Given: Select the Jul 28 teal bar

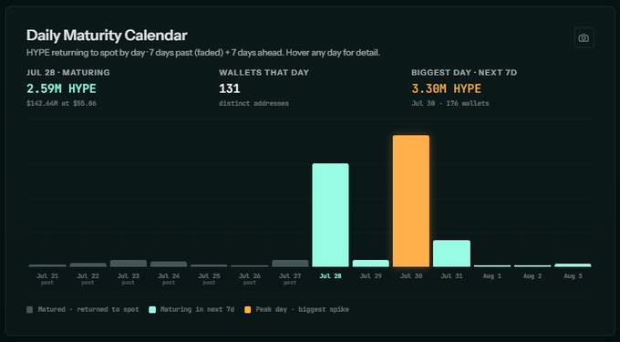Looking at the screenshot, I should (331, 215).
